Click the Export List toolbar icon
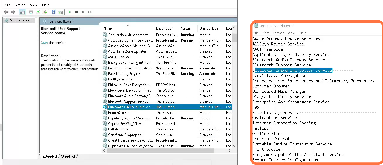The image size is (383, 165). point(45,12)
